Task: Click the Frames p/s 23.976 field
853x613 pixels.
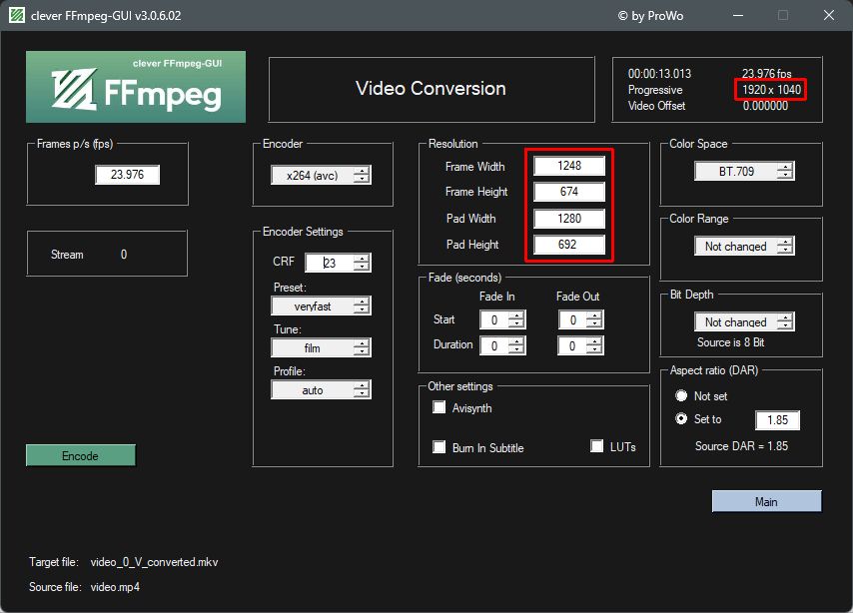Action: (127, 175)
